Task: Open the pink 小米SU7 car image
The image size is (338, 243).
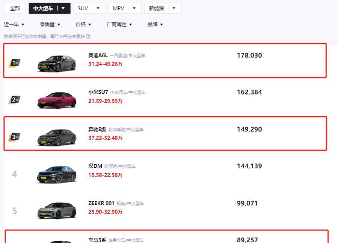Action: [x=57, y=100]
